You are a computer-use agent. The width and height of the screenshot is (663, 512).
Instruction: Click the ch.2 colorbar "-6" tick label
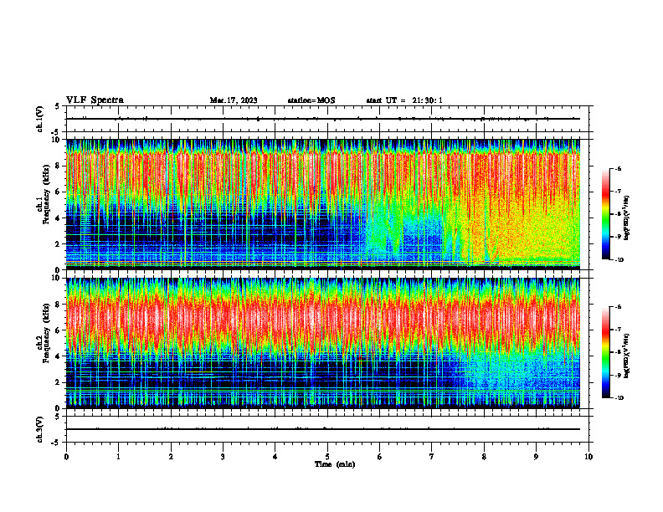(618, 307)
